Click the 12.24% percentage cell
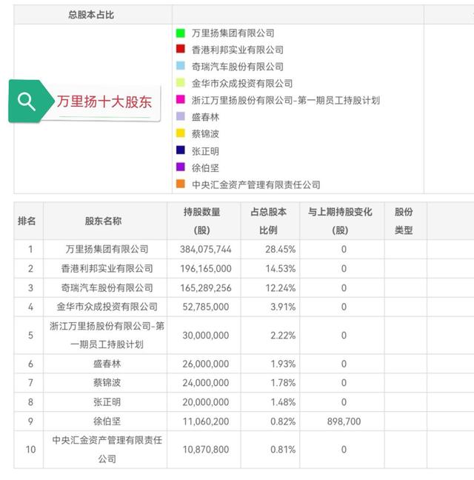The image size is (474, 480). click(x=280, y=288)
